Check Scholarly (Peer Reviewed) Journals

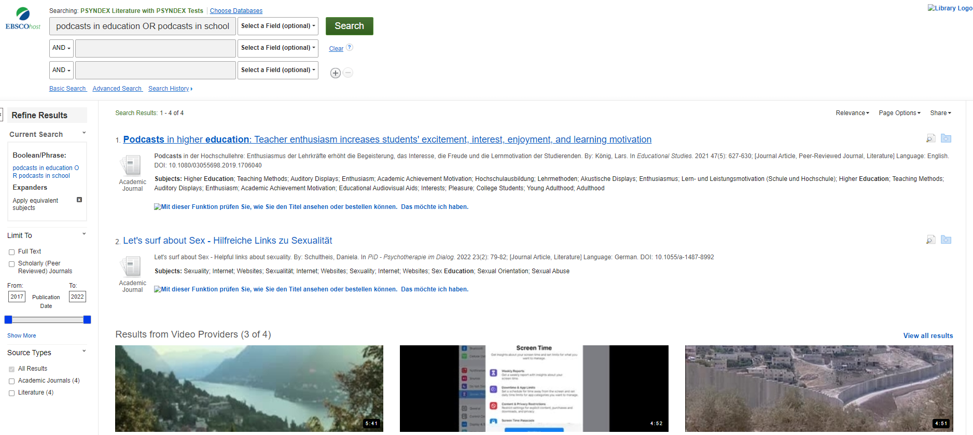coord(11,264)
